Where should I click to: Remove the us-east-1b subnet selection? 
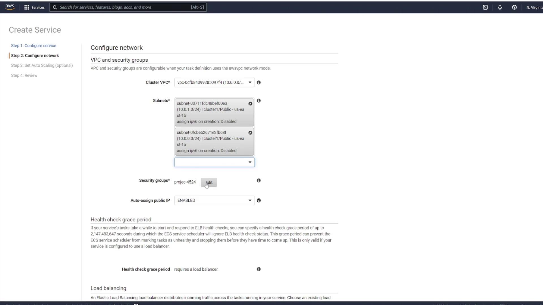[250, 104]
